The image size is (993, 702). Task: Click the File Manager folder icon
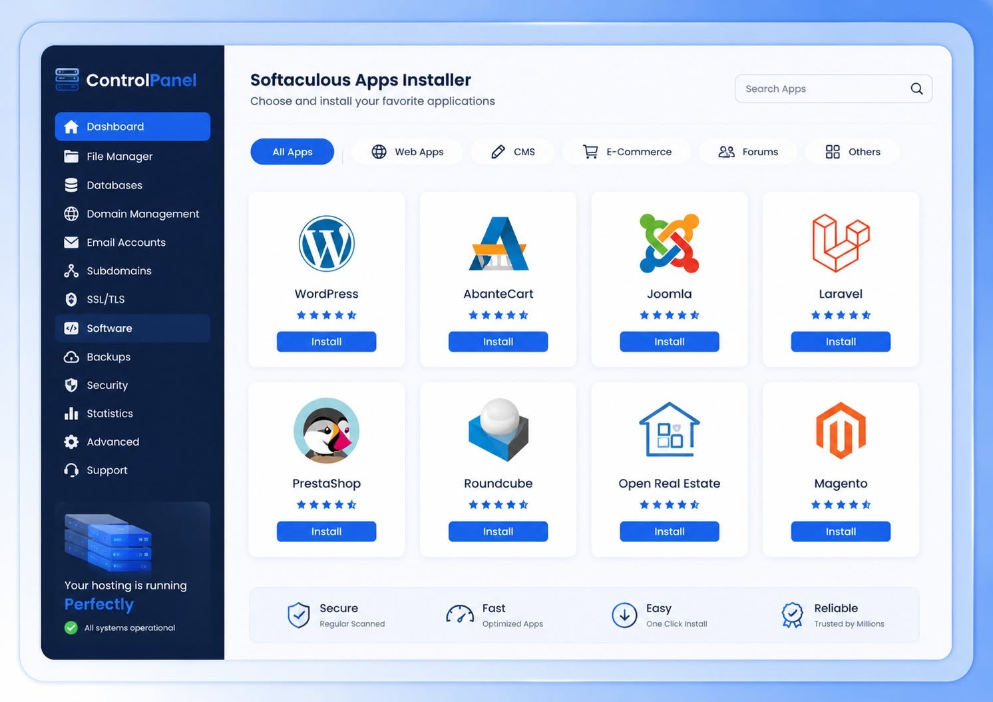click(71, 157)
